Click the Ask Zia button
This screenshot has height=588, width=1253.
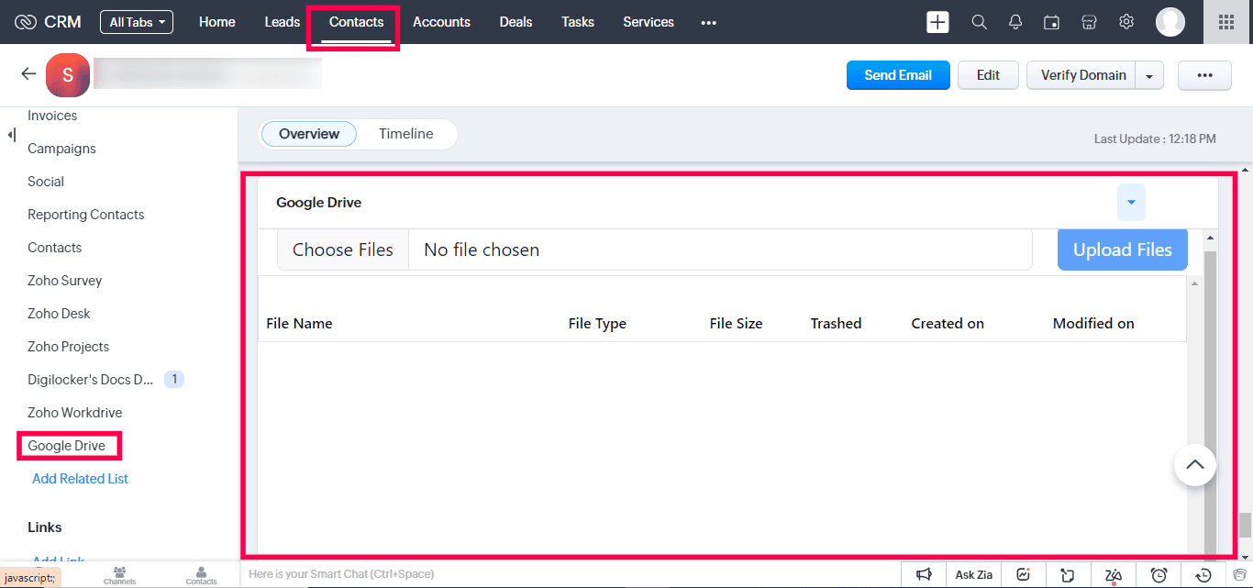974,575
